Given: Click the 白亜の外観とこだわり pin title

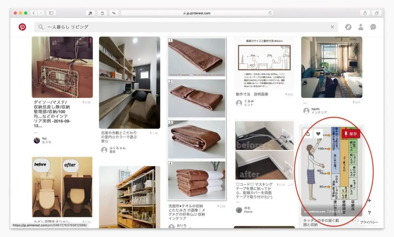Looking at the screenshot, I should (119, 137).
